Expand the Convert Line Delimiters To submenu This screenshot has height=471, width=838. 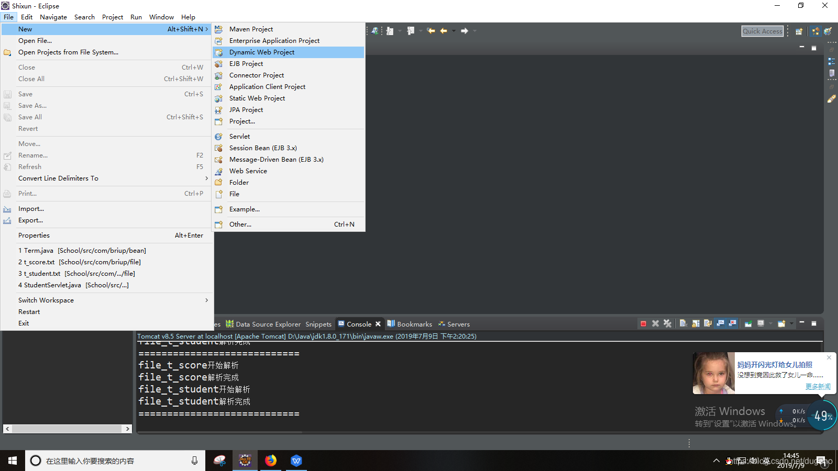pos(106,178)
